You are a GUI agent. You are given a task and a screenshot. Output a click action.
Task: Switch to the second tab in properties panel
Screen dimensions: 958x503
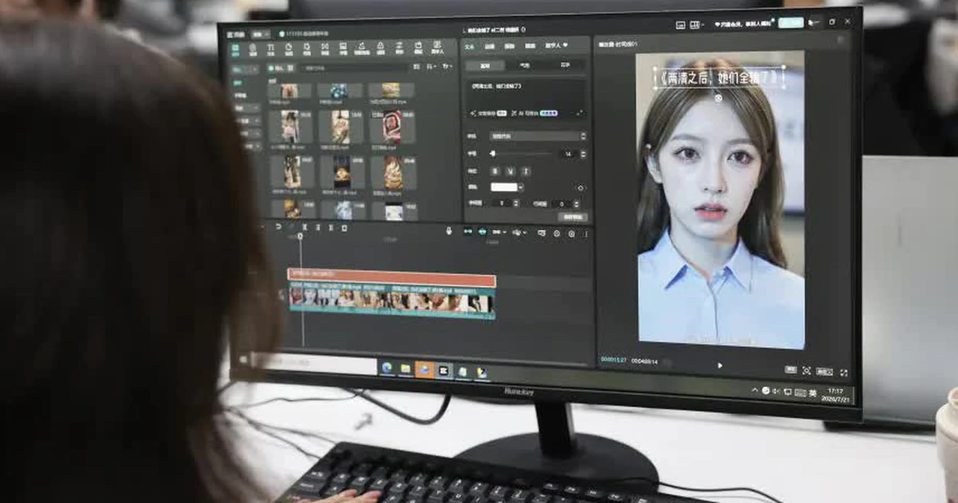[x=489, y=46]
